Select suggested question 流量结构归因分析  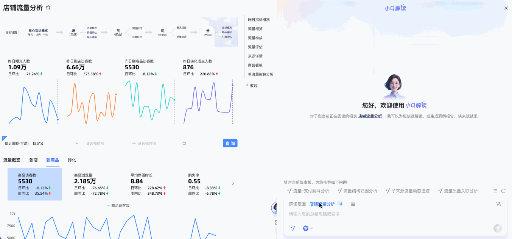pos(357,191)
